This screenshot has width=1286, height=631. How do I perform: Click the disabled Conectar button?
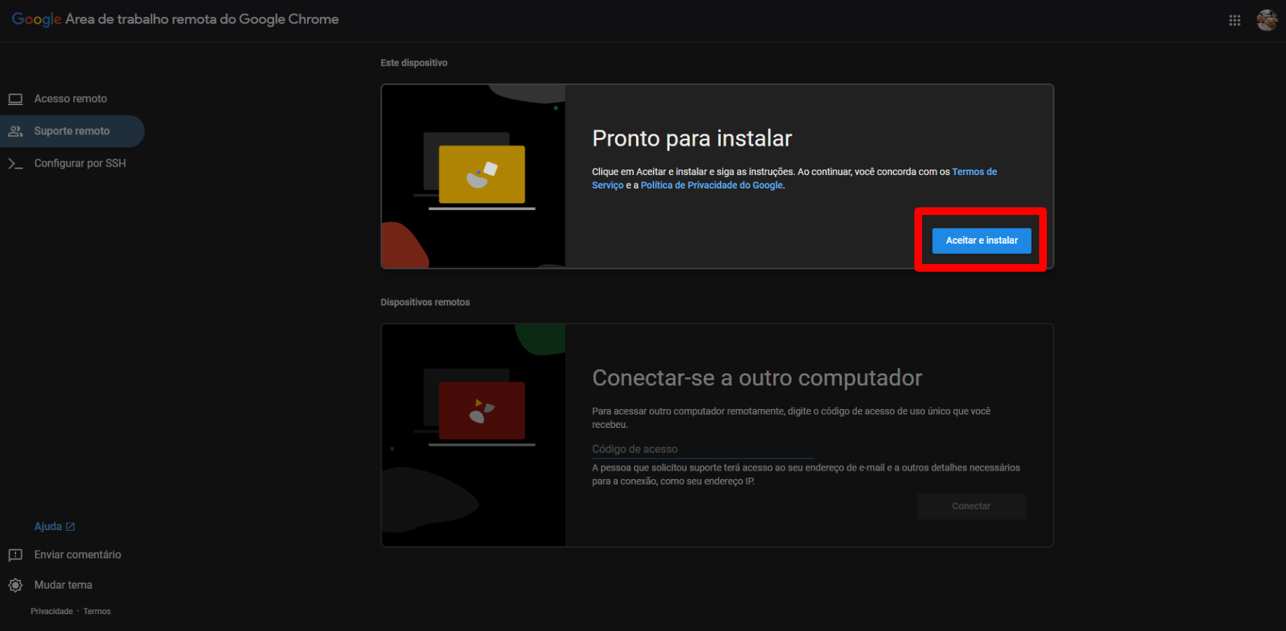coord(971,506)
